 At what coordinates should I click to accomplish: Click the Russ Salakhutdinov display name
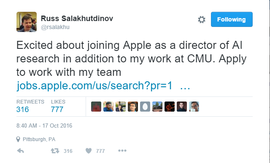[x=77, y=19]
